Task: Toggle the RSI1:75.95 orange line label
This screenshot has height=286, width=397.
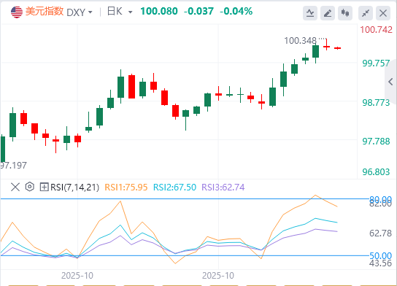Action: tap(126, 188)
